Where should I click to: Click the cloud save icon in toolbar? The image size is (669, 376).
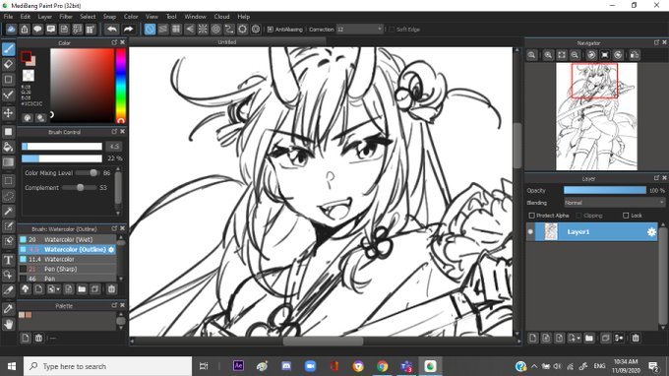coord(11,29)
